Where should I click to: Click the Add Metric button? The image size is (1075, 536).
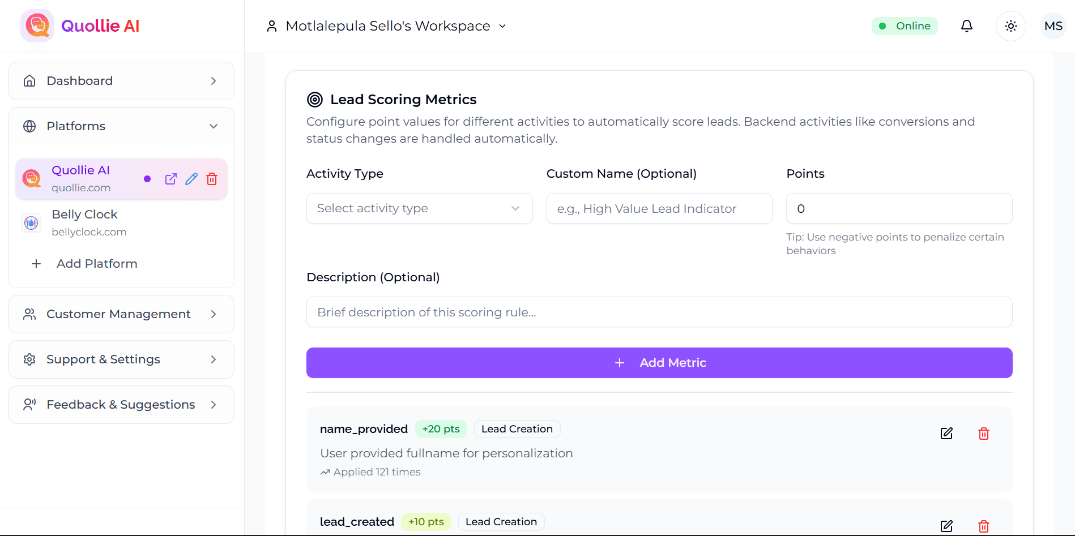click(x=659, y=362)
